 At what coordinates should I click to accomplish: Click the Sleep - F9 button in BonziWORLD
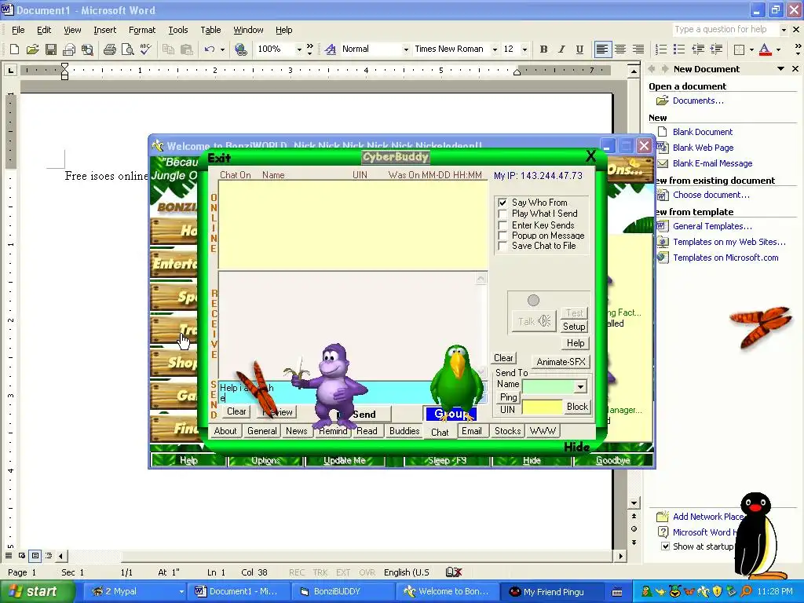(x=447, y=460)
